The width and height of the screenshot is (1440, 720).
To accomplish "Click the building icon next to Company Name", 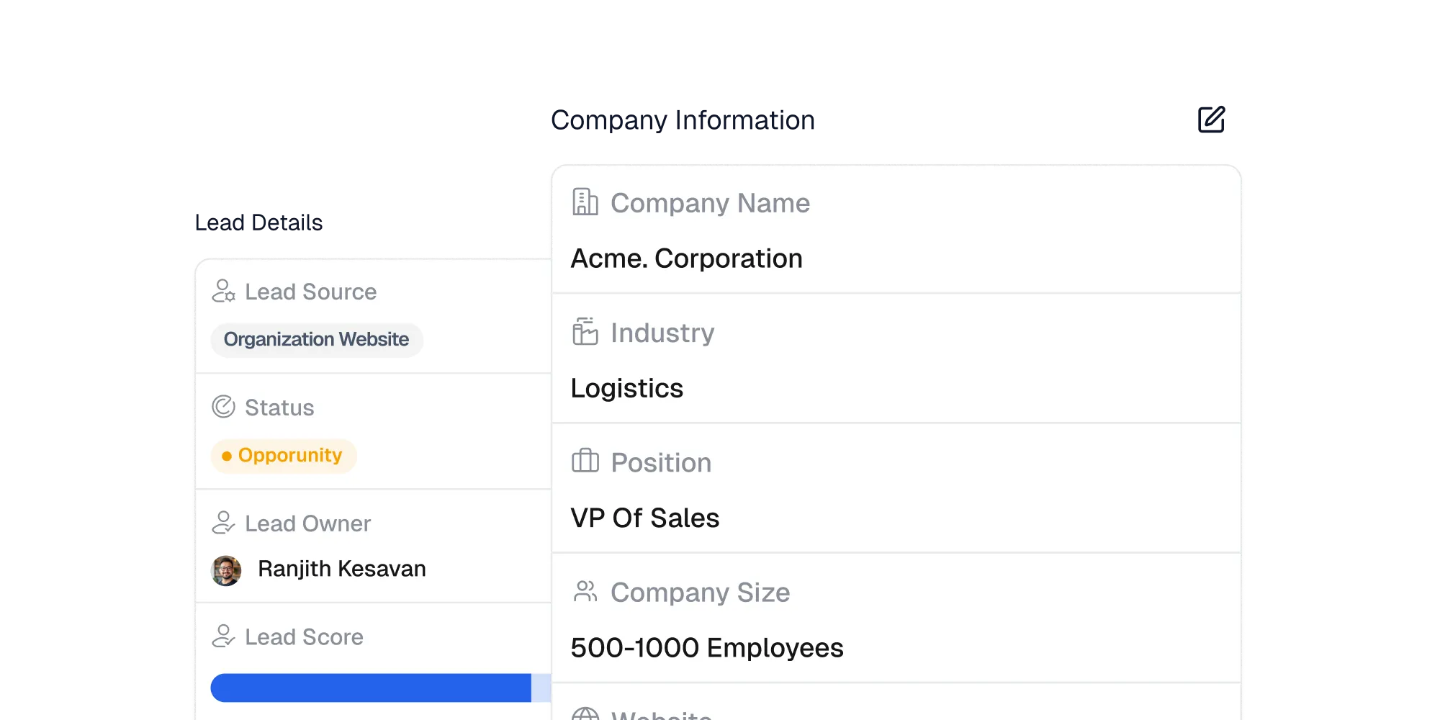I will (584, 202).
